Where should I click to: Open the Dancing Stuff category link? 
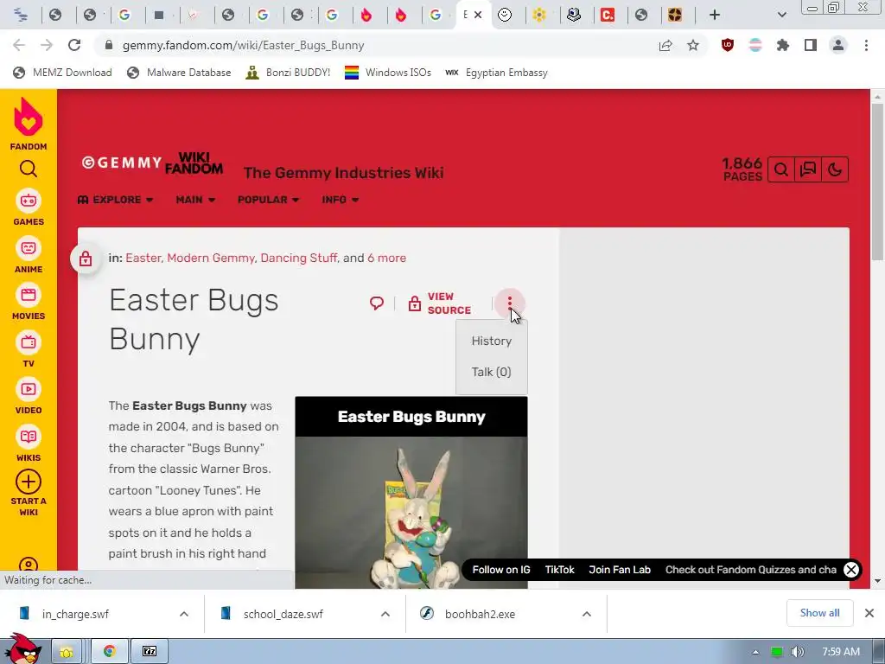298,258
